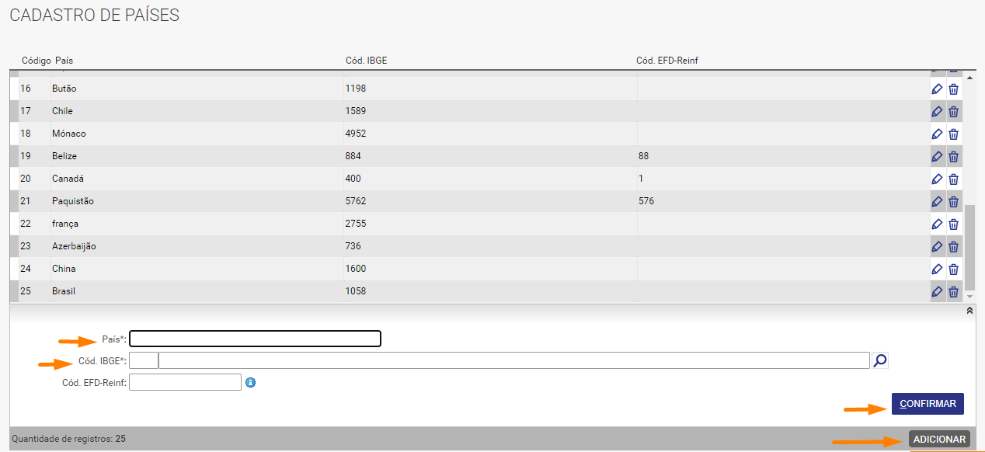985x452 pixels.
Task: Delete the Mónaco row using trash icon
Action: 954,134
